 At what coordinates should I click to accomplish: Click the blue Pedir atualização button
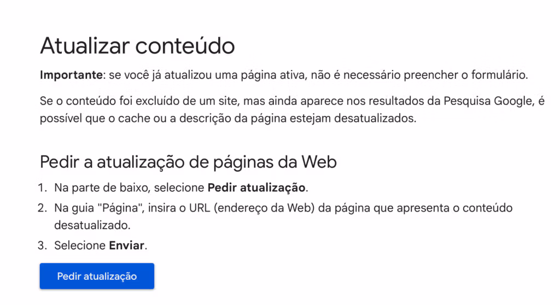97,276
